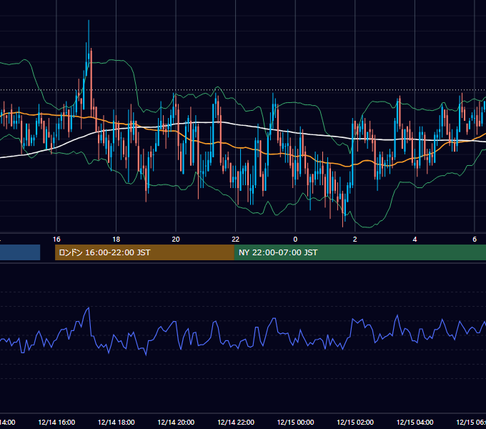
Task: Click the "12/15 02:00" date label
Action: [x=355, y=422]
